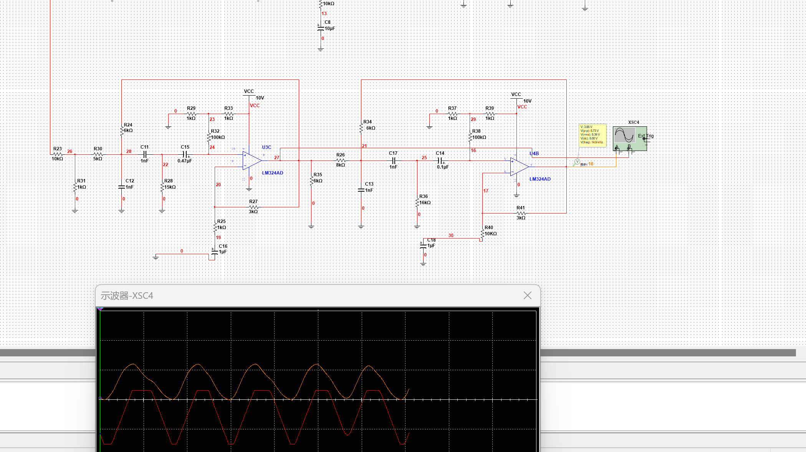Close the 示波器-XSC4 oscilloscope window
This screenshot has height=452, width=806.
[528, 295]
